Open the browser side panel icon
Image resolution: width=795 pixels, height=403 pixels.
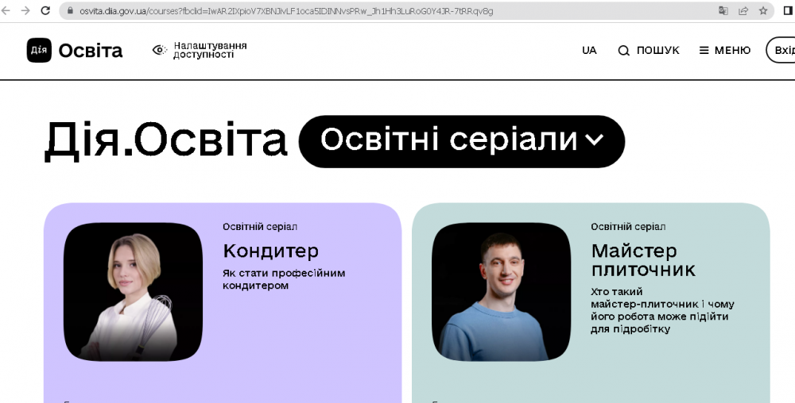(x=788, y=11)
